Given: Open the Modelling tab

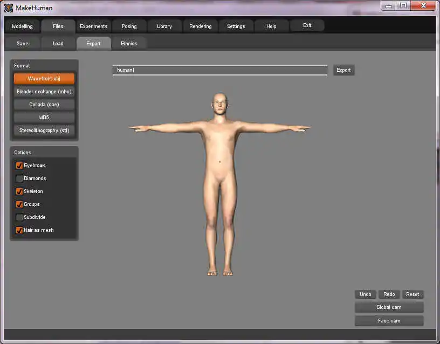Looking at the screenshot, I should pyautogui.click(x=22, y=26).
